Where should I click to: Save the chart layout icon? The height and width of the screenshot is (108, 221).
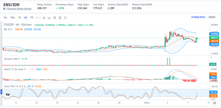tap(60, 18)
